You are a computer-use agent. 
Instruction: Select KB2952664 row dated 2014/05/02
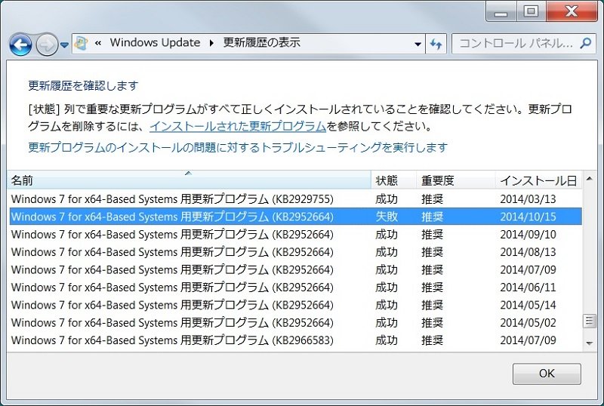coord(295,323)
